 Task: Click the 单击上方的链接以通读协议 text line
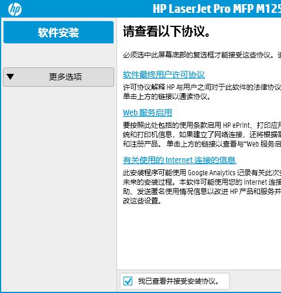coord(167,97)
